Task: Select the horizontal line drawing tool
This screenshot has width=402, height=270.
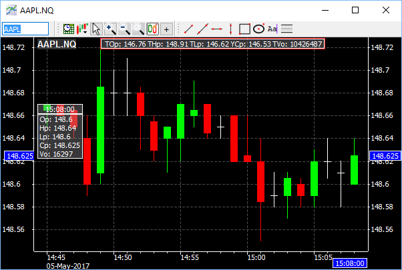Action: [216, 29]
